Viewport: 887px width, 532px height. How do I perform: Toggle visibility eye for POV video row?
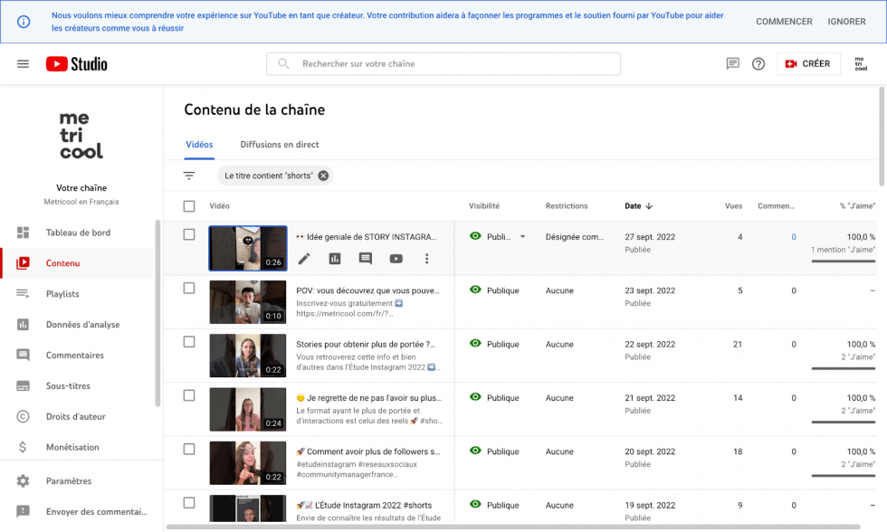click(x=475, y=290)
